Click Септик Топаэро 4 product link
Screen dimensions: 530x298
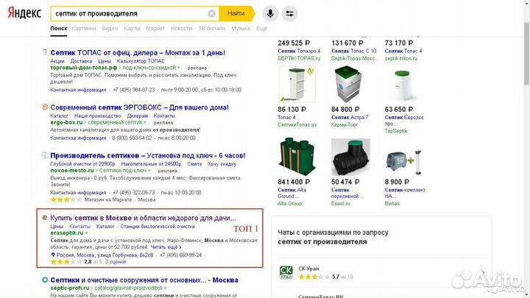tap(299, 51)
